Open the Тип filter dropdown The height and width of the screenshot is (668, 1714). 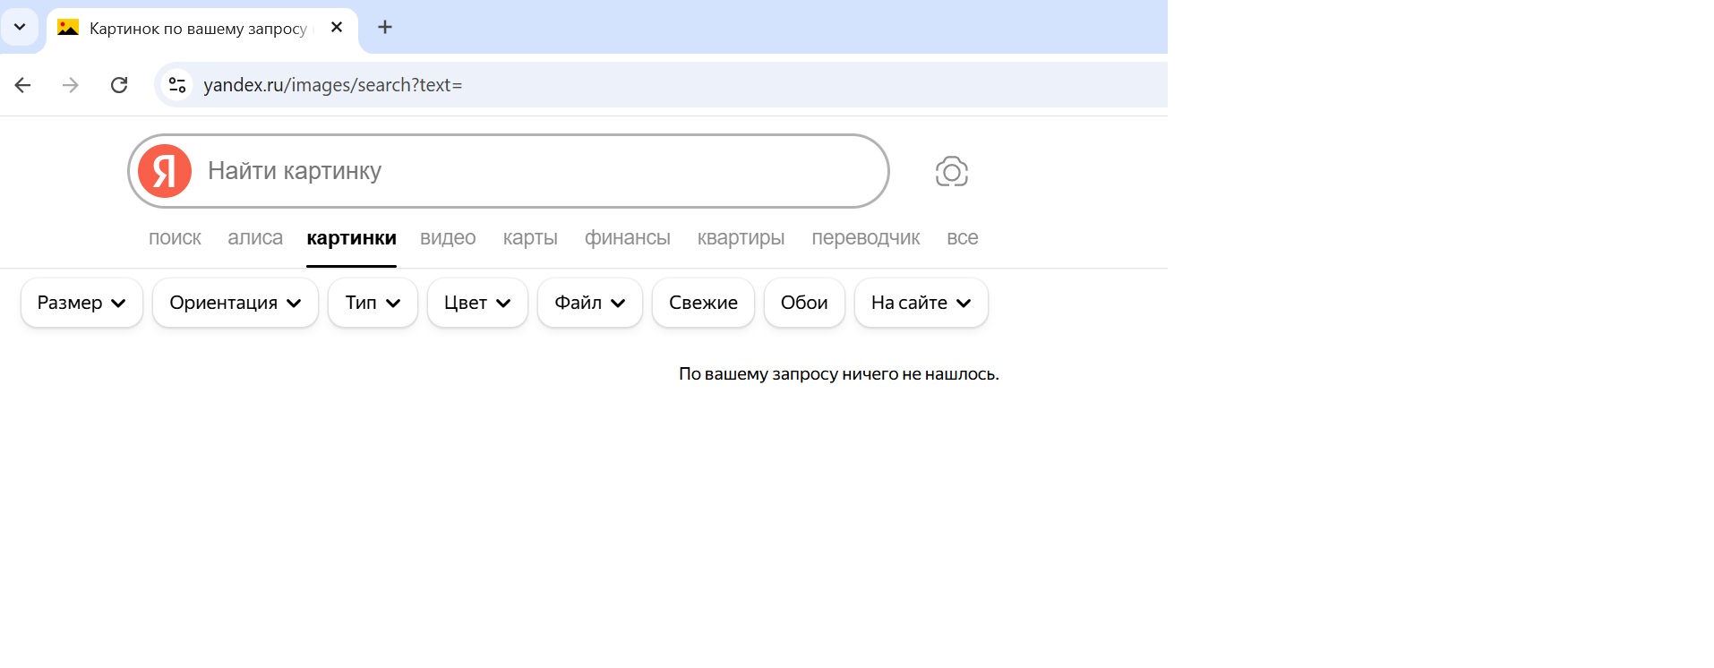pos(373,303)
